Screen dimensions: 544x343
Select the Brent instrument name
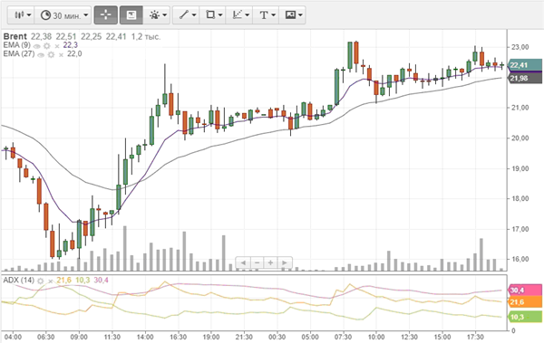tap(15, 36)
